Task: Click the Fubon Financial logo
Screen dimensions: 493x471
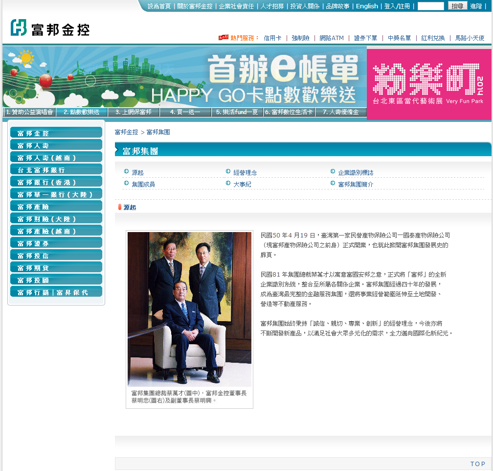Action: pyautogui.click(x=50, y=28)
